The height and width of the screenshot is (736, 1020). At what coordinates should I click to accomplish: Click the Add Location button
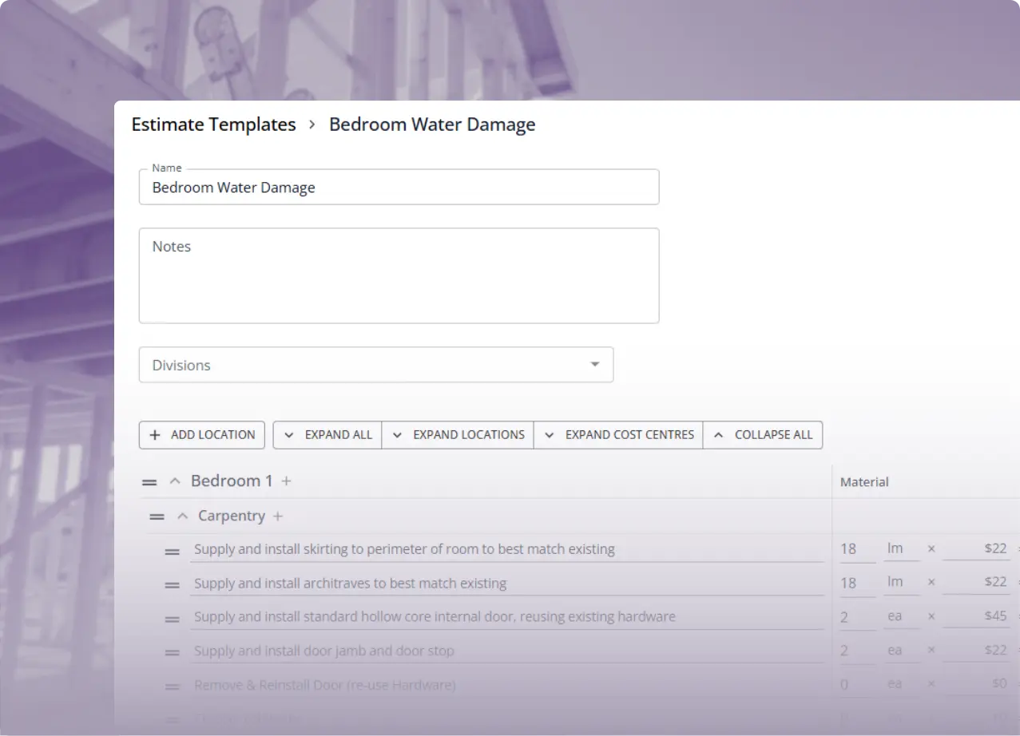[202, 435]
